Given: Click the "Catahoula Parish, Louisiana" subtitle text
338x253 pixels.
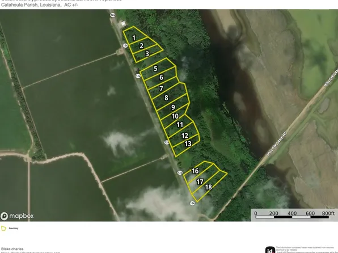Looking at the screenshot, I should (x=31, y=5).
